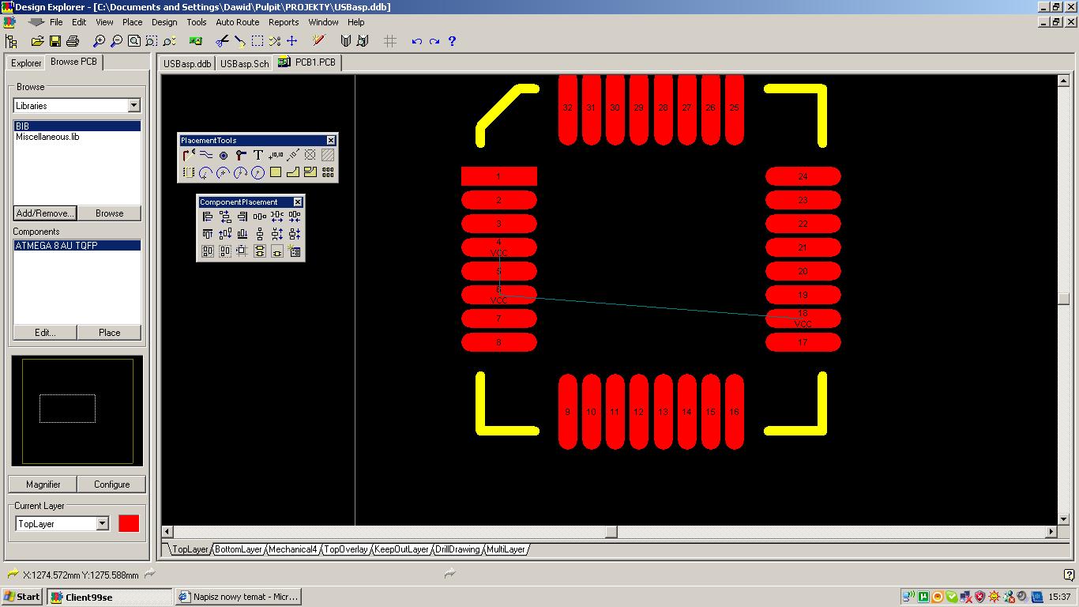Viewport: 1079px width, 607px height.
Task: Click the vertical scrollbar down arrow
Action: pyautogui.click(x=1064, y=519)
